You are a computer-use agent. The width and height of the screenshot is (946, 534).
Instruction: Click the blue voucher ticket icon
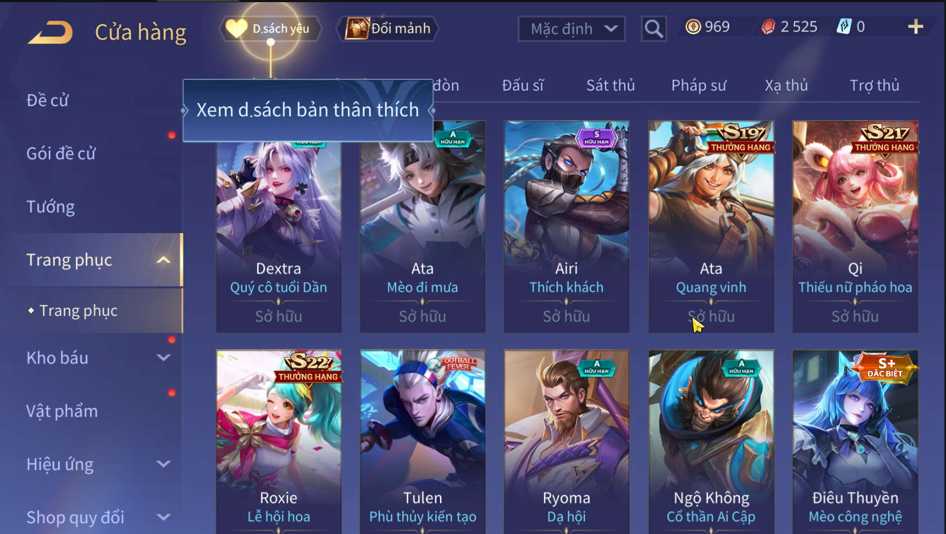(844, 27)
